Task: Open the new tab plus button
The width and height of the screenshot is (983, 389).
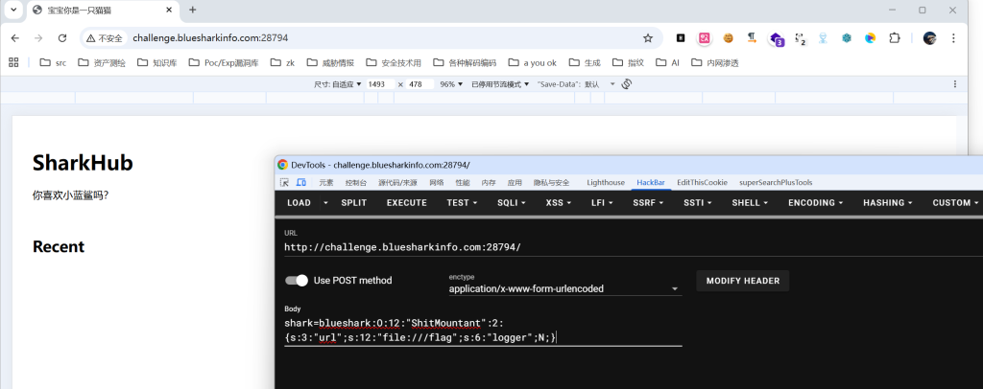Action: point(192,10)
